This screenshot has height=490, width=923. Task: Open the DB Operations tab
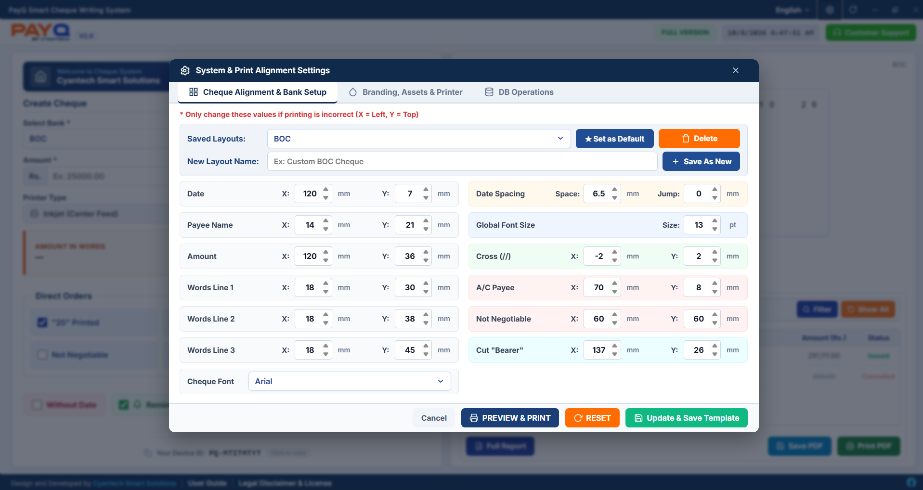(x=519, y=92)
